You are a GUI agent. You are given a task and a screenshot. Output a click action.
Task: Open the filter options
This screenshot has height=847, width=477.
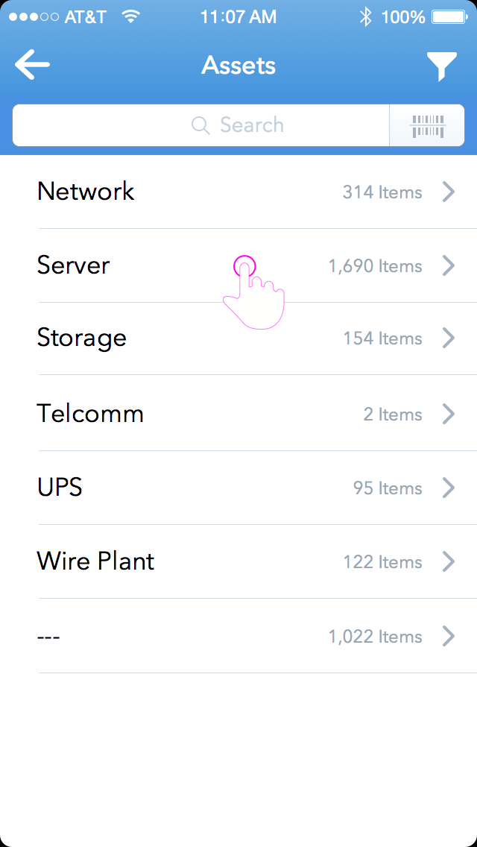[x=443, y=64]
